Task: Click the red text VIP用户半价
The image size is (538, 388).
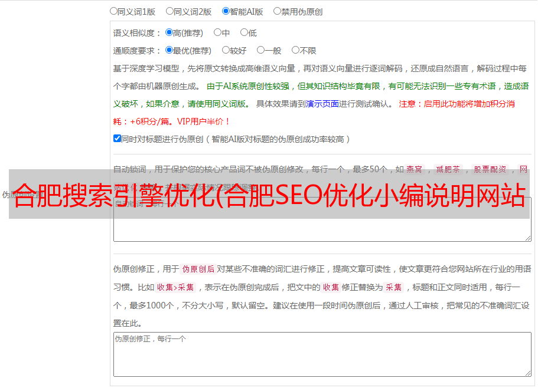Action: [x=203, y=121]
